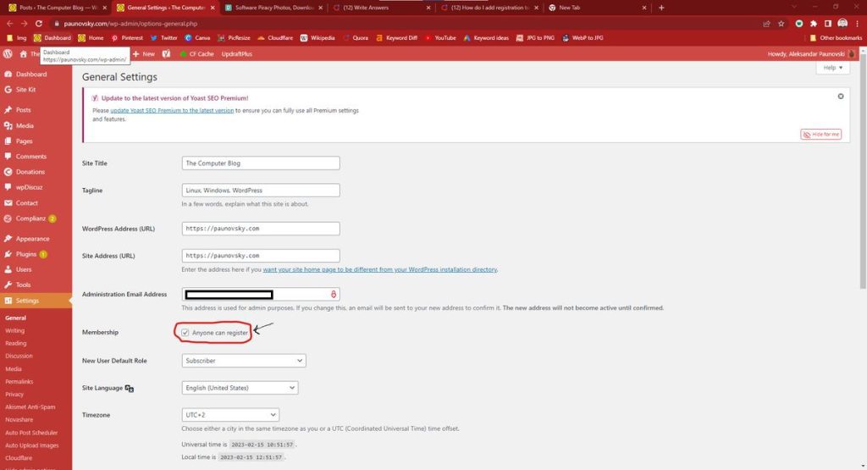The width and height of the screenshot is (867, 470).
Task: Open the Canva bookmark
Action: point(197,38)
